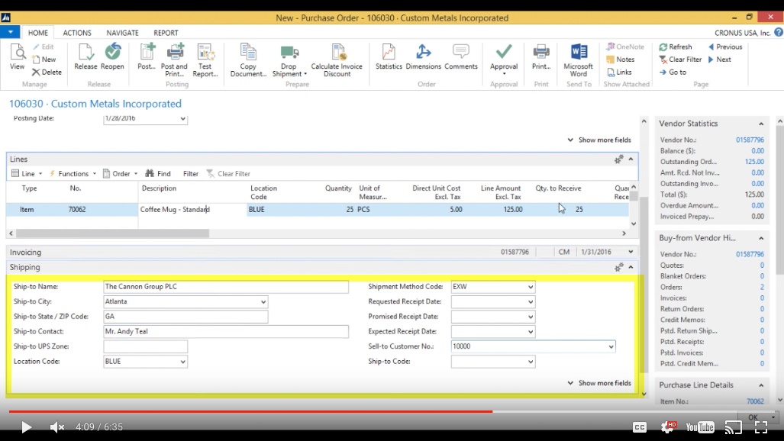Edit the Ship-to Name field

click(226, 287)
